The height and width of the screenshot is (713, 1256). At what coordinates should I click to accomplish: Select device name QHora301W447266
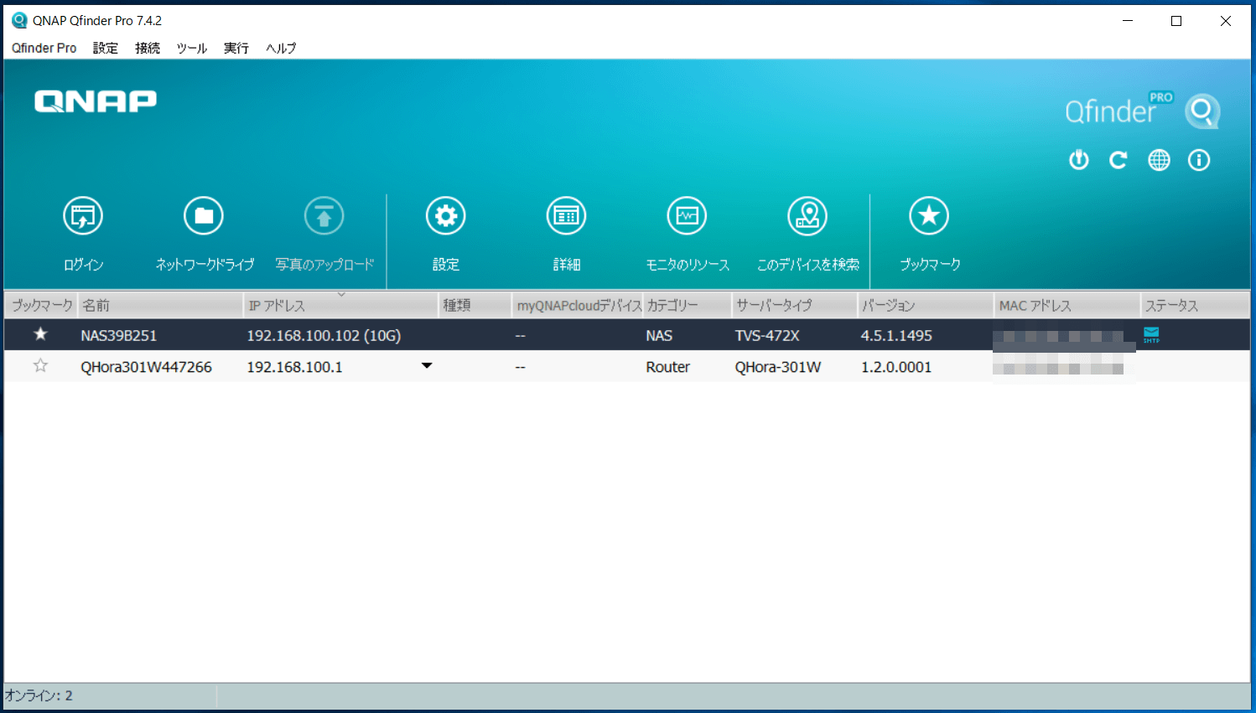146,367
